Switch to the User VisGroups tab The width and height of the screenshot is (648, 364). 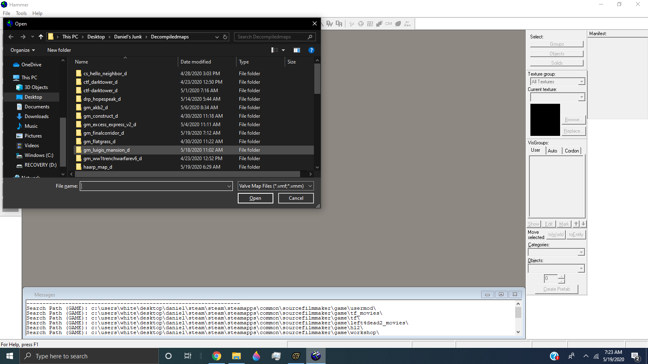(x=536, y=150)
